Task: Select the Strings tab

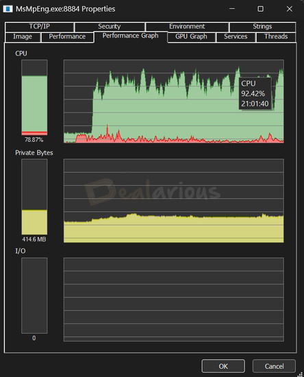Action: [262, 27]
